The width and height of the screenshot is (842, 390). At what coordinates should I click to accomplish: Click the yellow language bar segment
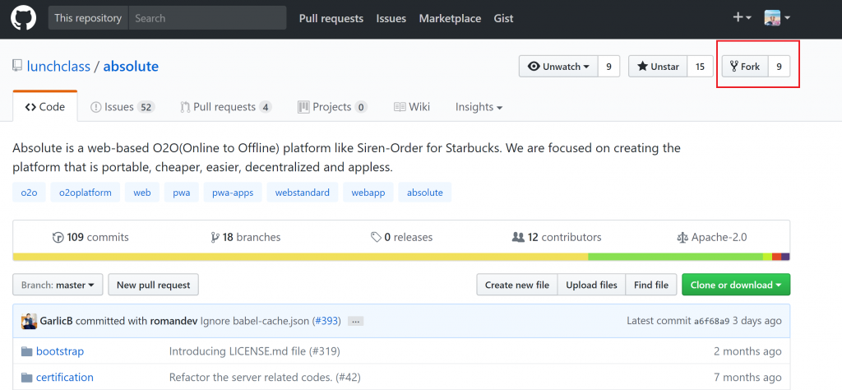pos(300,257)
